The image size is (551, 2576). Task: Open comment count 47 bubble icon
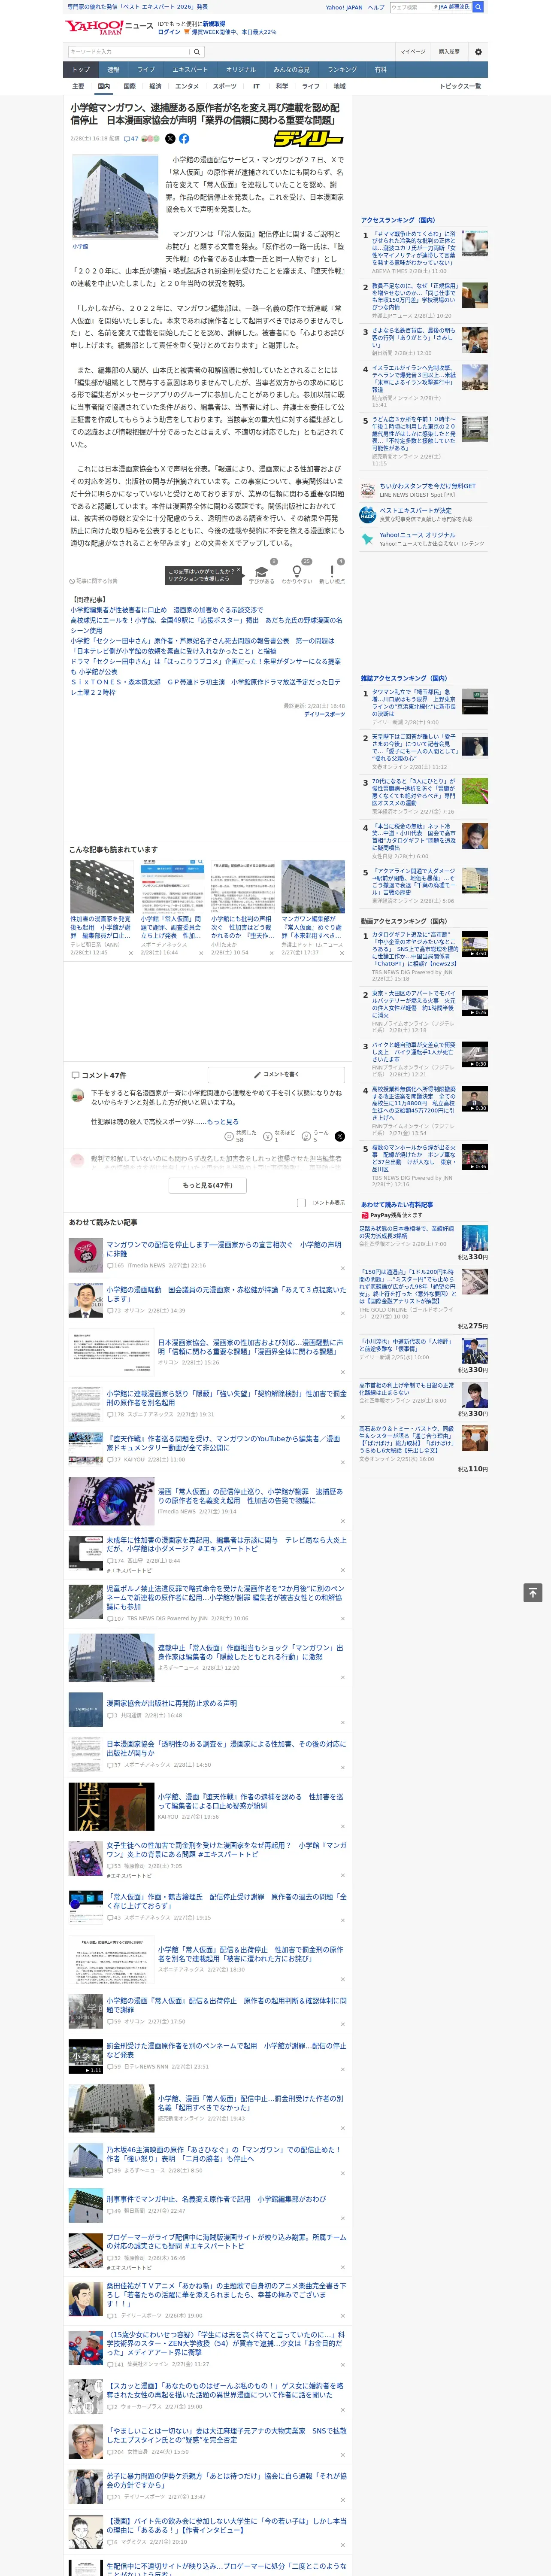coord(131,139)
